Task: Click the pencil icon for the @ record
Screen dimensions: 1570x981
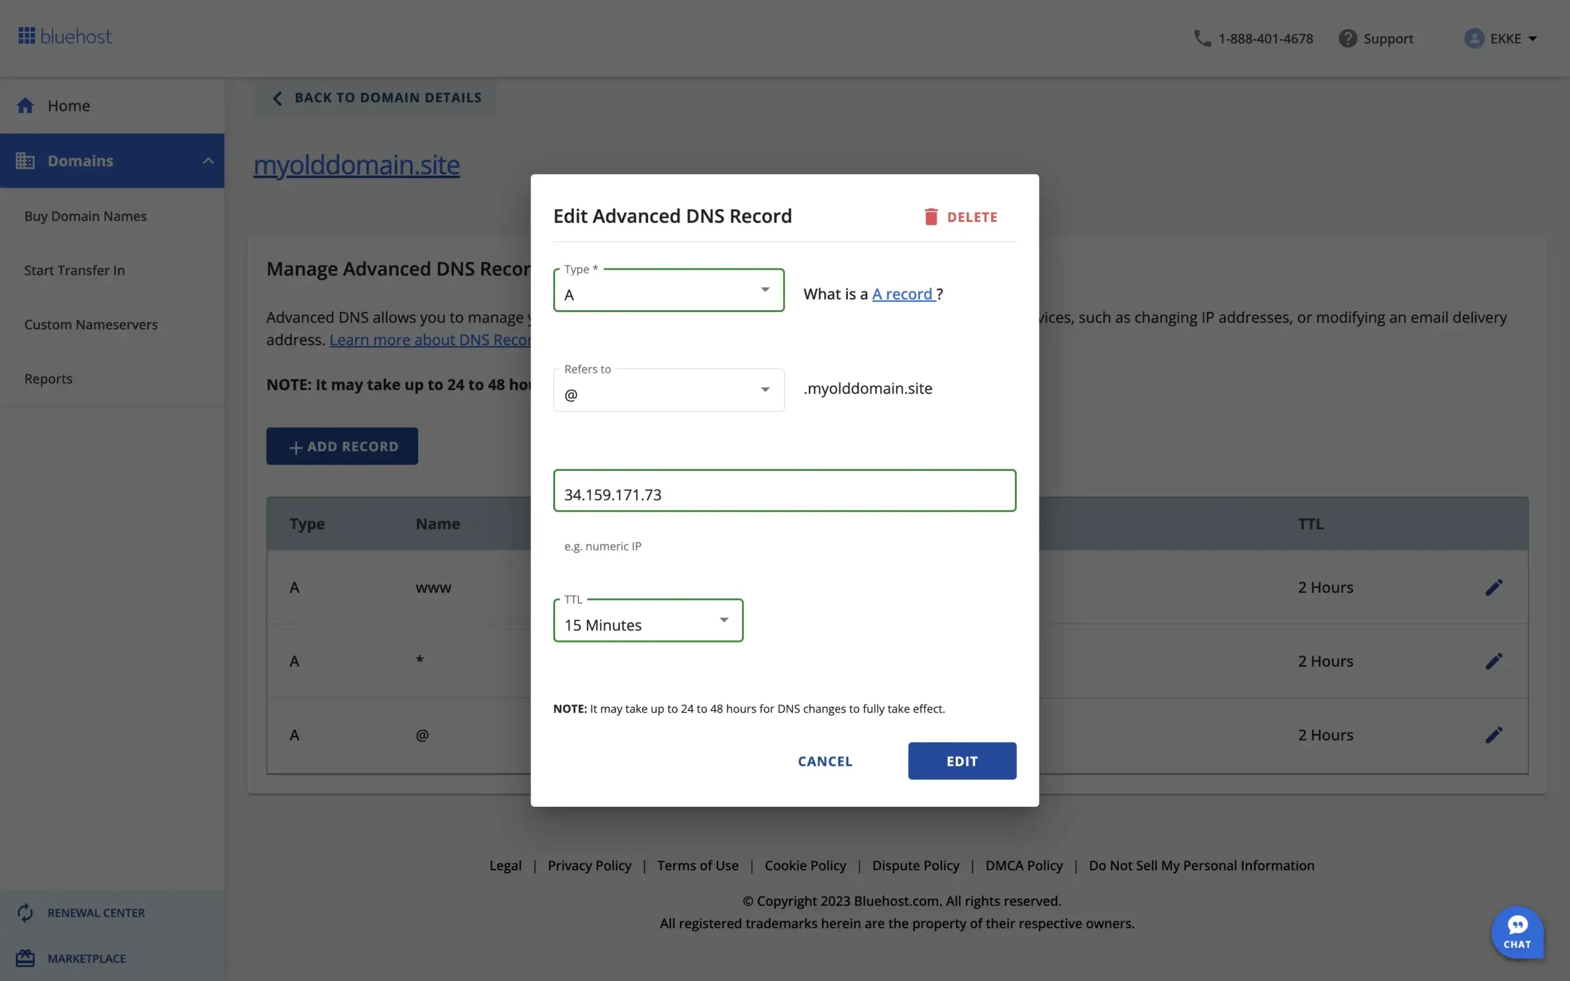Action: click(x=1493, y=735)
